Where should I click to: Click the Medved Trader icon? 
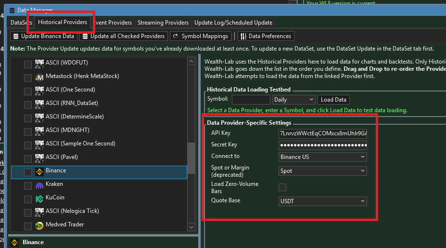39,226
